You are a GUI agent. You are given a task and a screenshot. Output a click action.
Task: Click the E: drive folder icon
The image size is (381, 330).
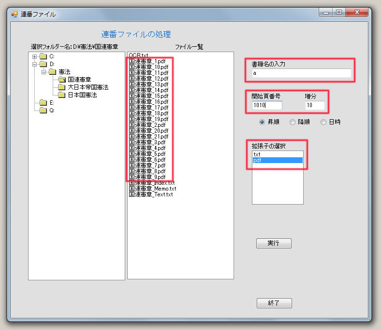click(x=43, y=103)
